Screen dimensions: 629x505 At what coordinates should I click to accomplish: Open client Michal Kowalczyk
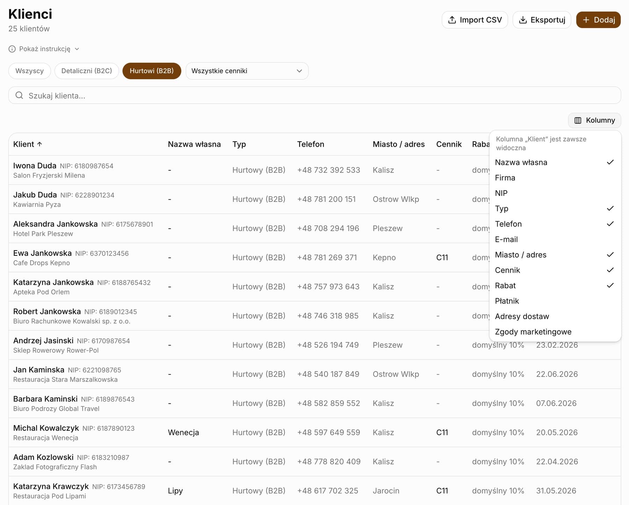tap(46, 428)
